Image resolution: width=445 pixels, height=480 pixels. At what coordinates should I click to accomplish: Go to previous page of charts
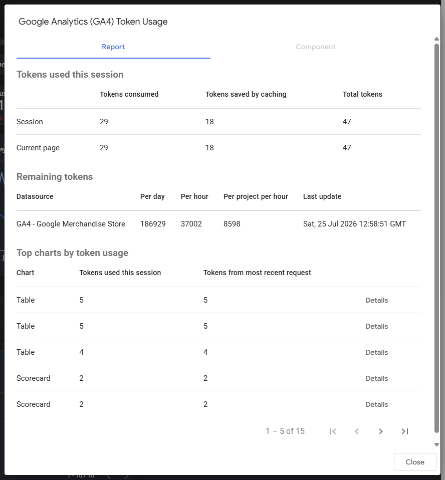tap(356, 431)
